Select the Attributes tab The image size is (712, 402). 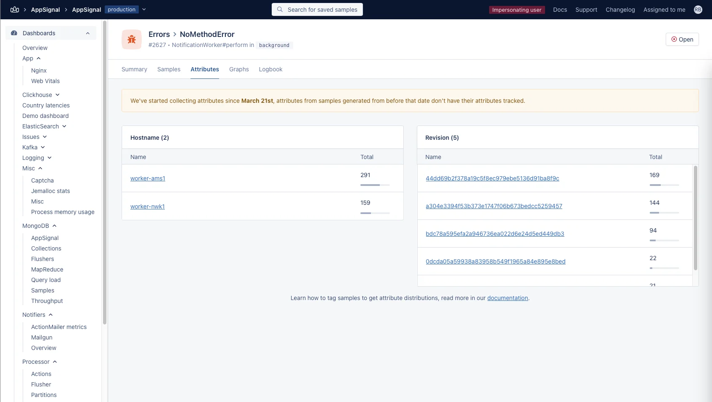click(205, 69)
